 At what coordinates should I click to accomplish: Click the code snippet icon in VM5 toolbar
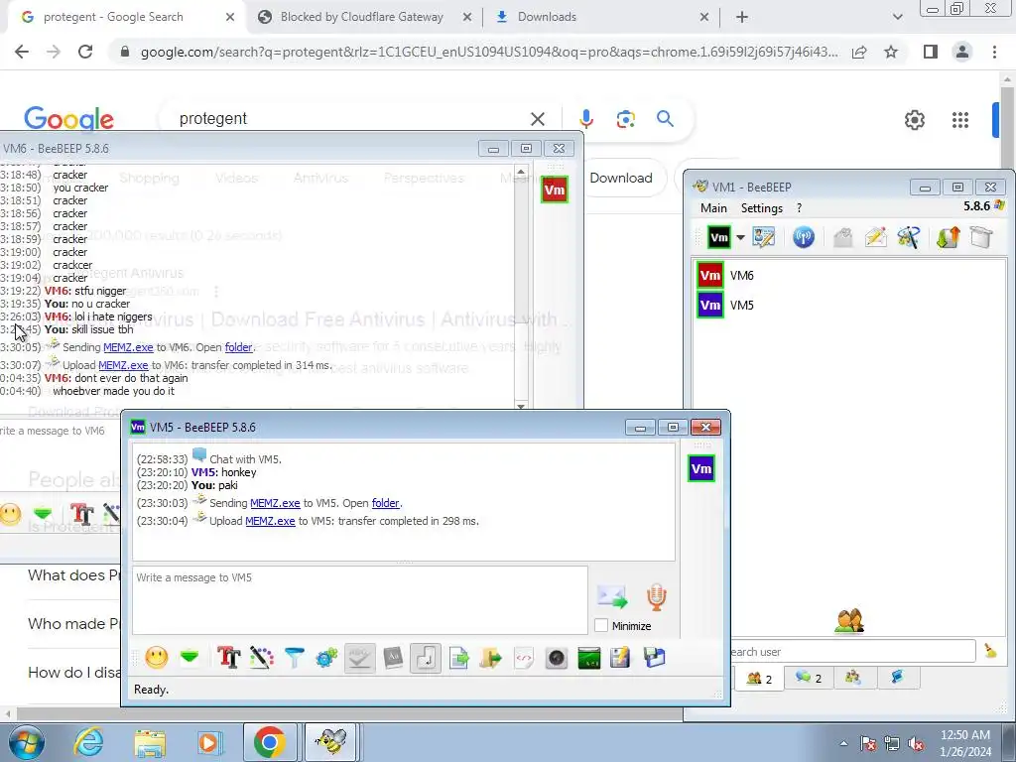coord(524,659)
